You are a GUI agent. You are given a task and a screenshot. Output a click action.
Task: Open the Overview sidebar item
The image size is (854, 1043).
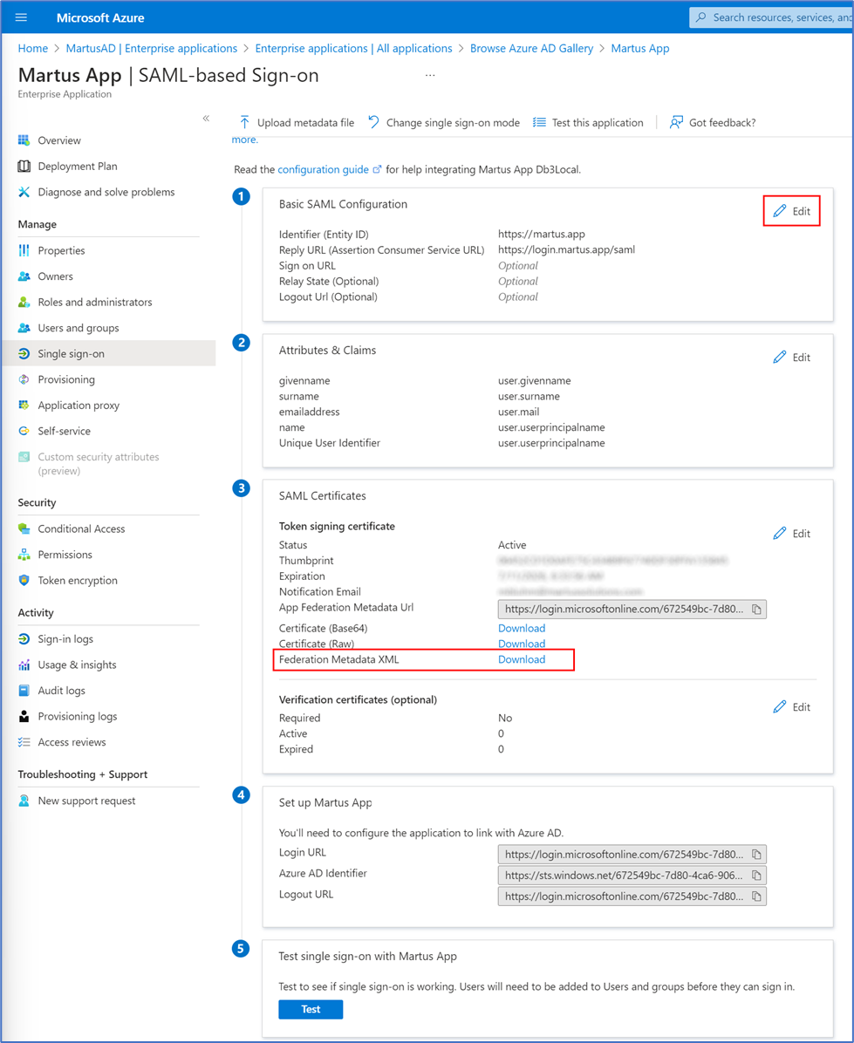59,140
